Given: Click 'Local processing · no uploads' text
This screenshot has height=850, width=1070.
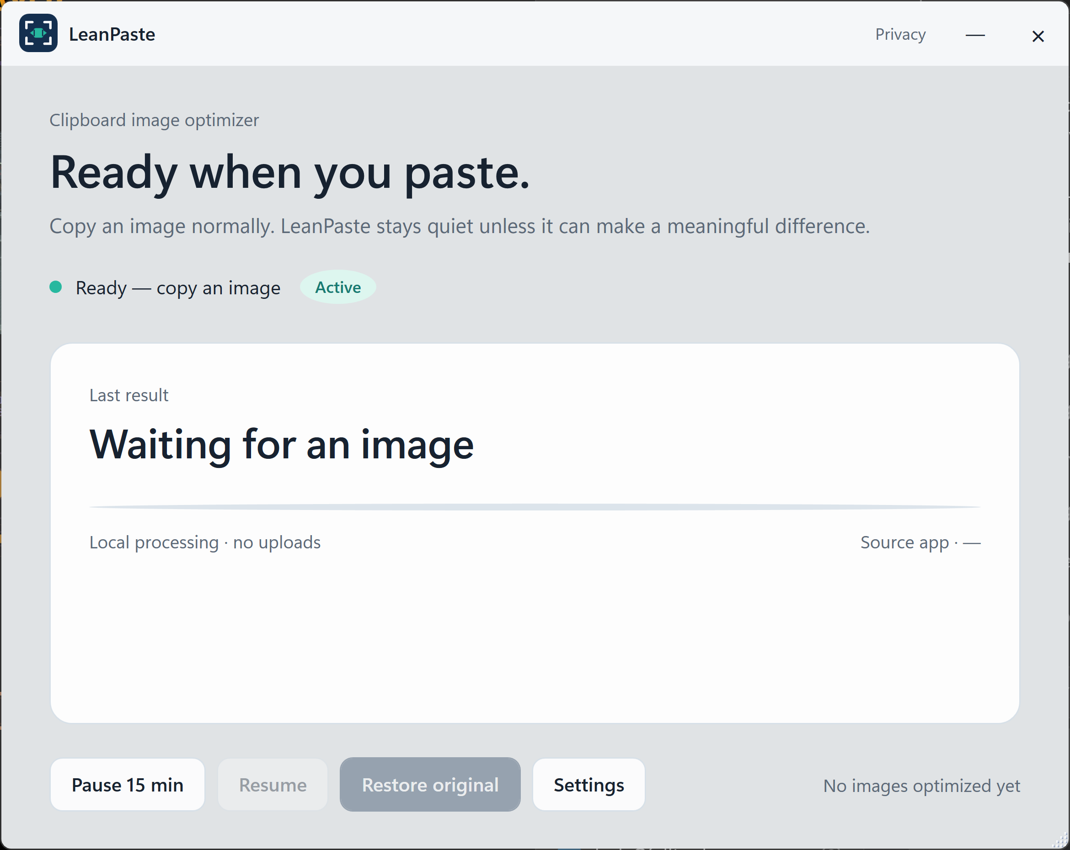Looking at the screenshot, I should click(205, 542).
